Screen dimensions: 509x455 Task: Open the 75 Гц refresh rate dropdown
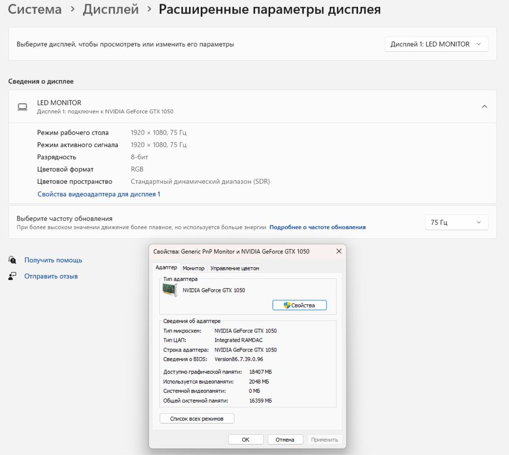coord(456,222)
